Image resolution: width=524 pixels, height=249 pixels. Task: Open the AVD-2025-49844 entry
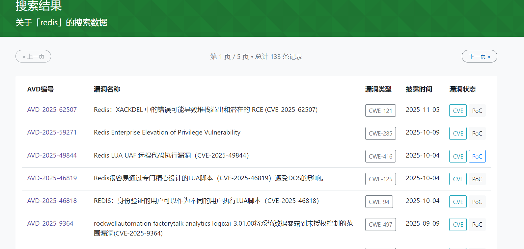[52, 155]
